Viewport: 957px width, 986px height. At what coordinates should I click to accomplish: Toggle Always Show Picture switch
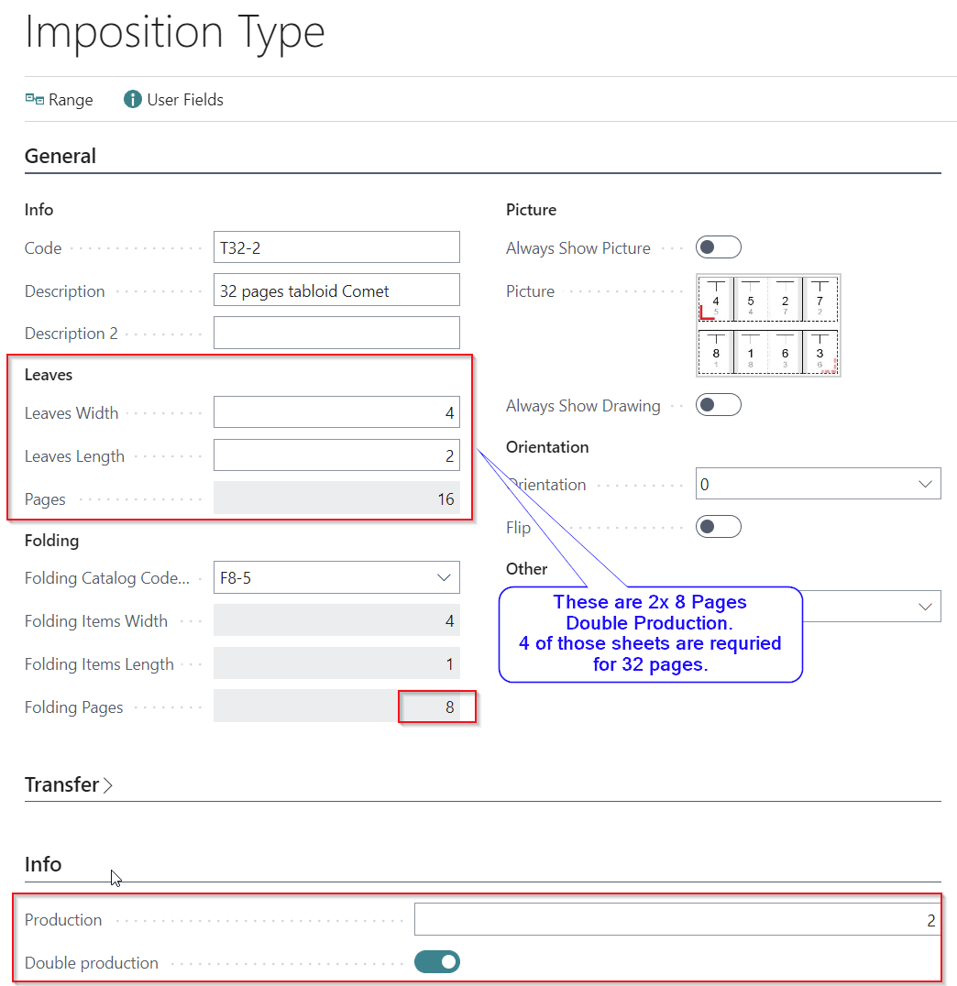pos(718,247)
